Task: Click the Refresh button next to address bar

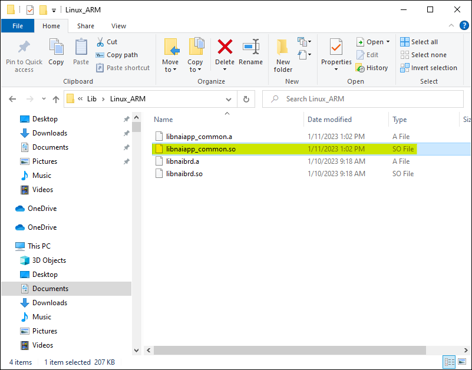Action: [246, 99]
